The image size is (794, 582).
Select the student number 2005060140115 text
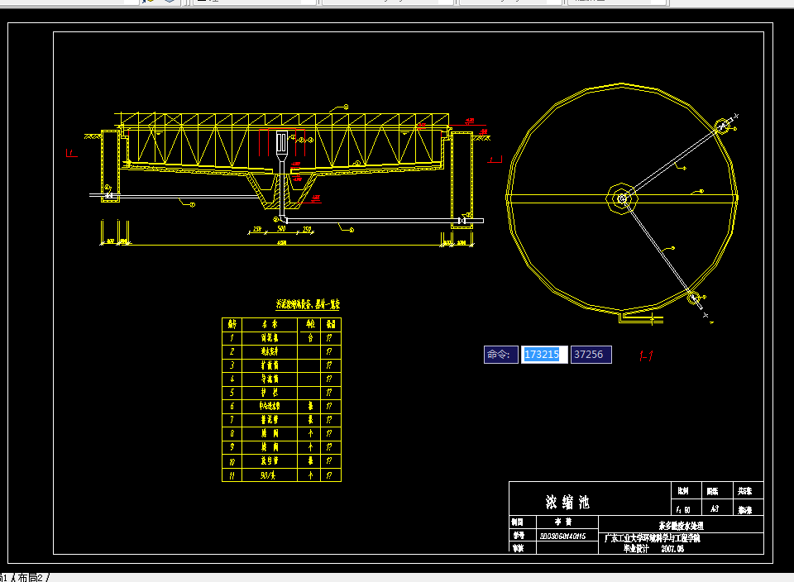coord(562,536)
